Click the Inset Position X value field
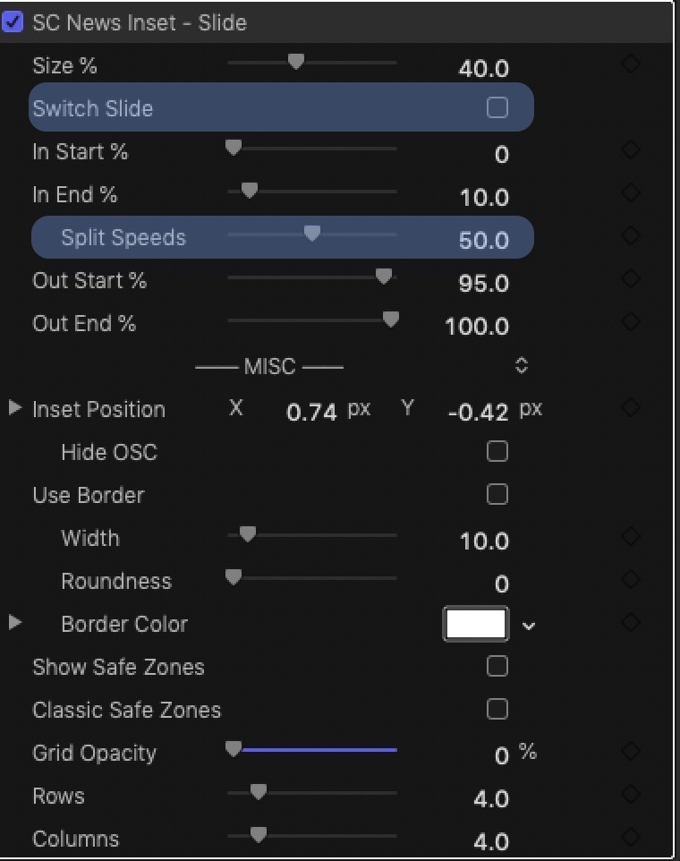The width and height of the screenshot is (680, 861). click(311, 412)
